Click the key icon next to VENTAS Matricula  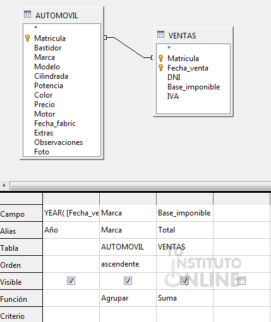160,58
